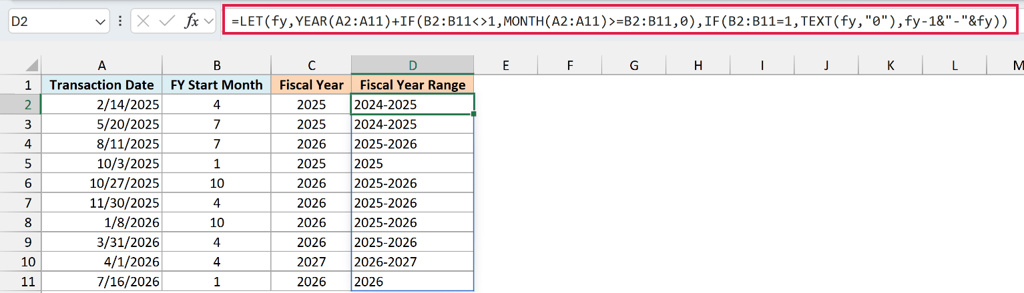
Task: Click the FY Start Month header cell
Action: pos(216,85)
